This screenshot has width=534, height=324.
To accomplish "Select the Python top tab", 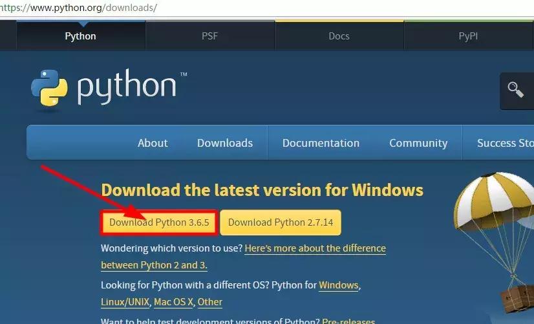I will click(81, 36).
